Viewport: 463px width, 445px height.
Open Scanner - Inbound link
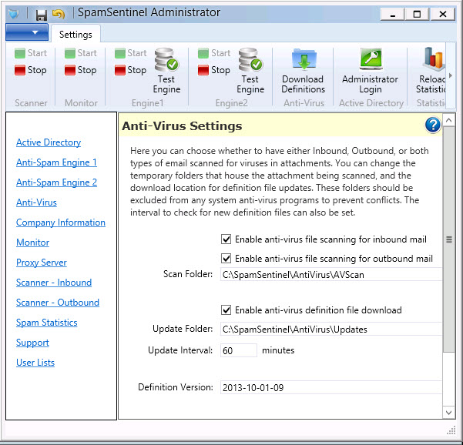point(54,283)
